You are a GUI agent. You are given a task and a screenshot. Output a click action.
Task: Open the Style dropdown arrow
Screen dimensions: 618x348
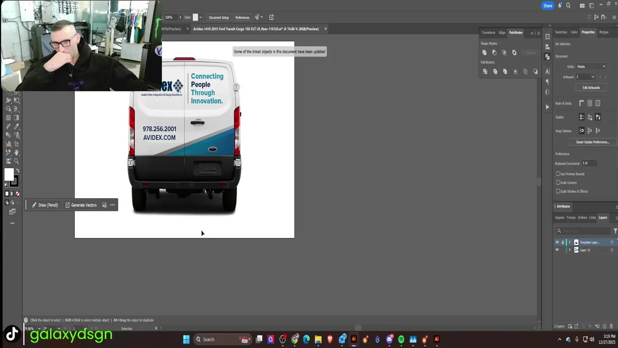pyautogui.click(x=200, y=17)
